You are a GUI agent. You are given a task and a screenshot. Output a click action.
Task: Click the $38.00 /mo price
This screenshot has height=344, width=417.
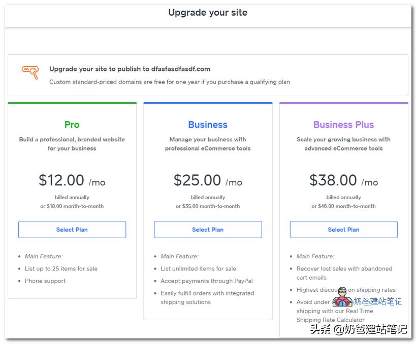click(343, 180)
